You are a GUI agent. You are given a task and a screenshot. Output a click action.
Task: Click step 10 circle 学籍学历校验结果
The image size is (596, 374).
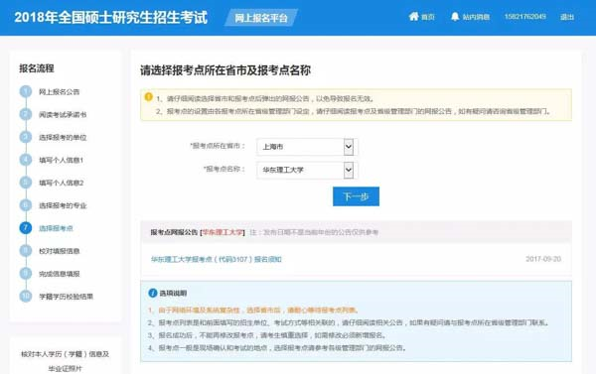(26, 297)
